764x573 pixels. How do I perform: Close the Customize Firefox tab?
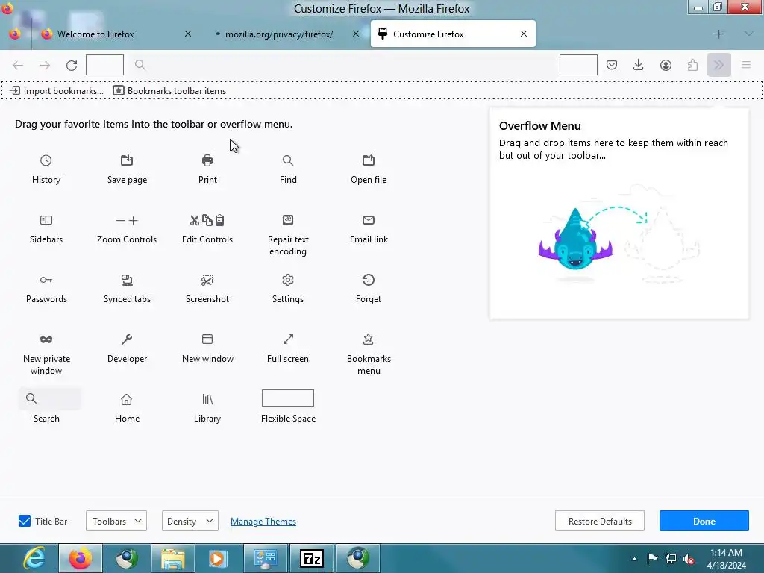click(523, 34)
